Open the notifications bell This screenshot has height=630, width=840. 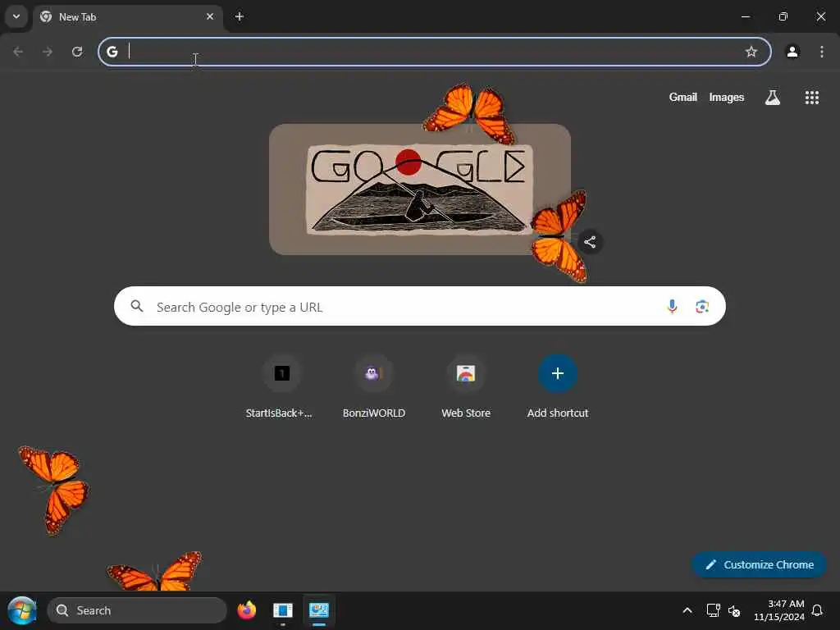click(817, 610)
